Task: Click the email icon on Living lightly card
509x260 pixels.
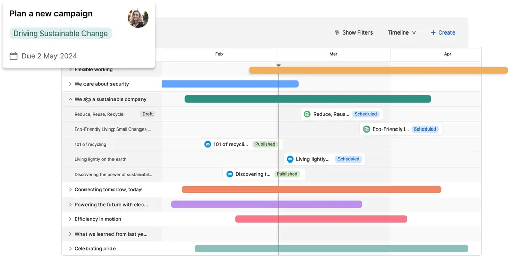Action: (290, 159)
